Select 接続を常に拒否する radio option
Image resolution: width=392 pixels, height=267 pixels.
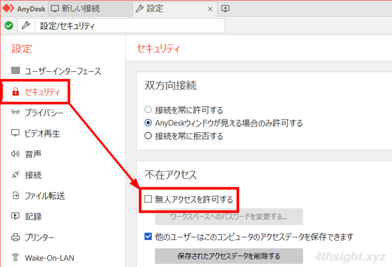click(148, 136)
